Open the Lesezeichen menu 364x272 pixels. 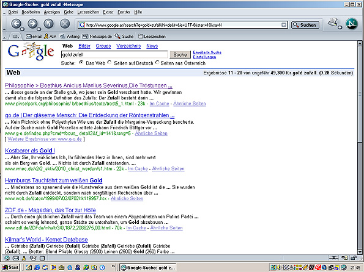[88, 12]
